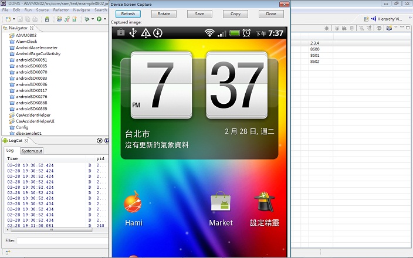Click the LogCat horizontal scrollbar

click(x=52, y=230)
